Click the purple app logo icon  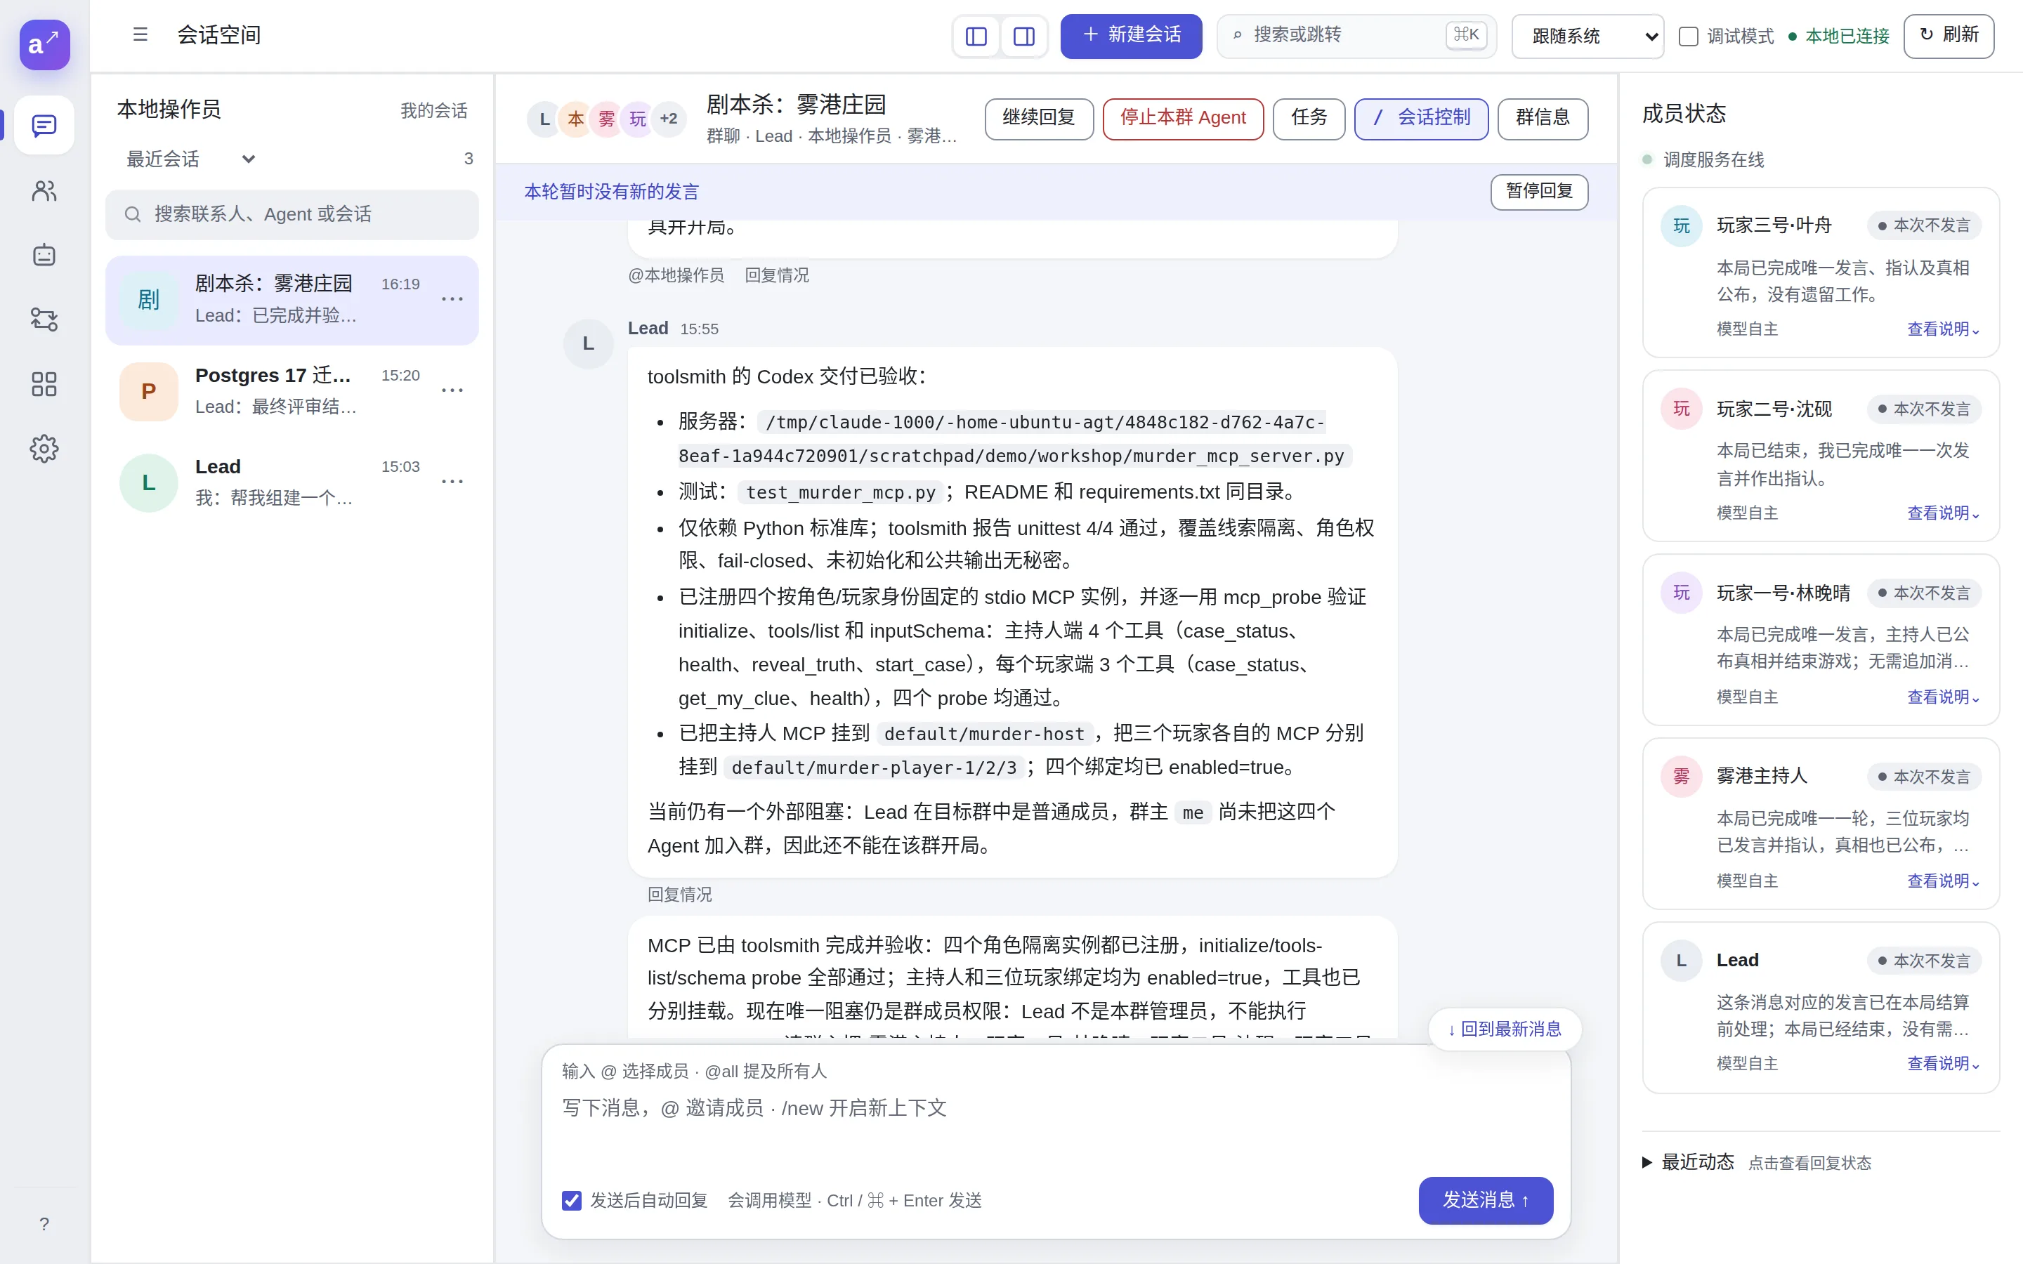point(44,44)
